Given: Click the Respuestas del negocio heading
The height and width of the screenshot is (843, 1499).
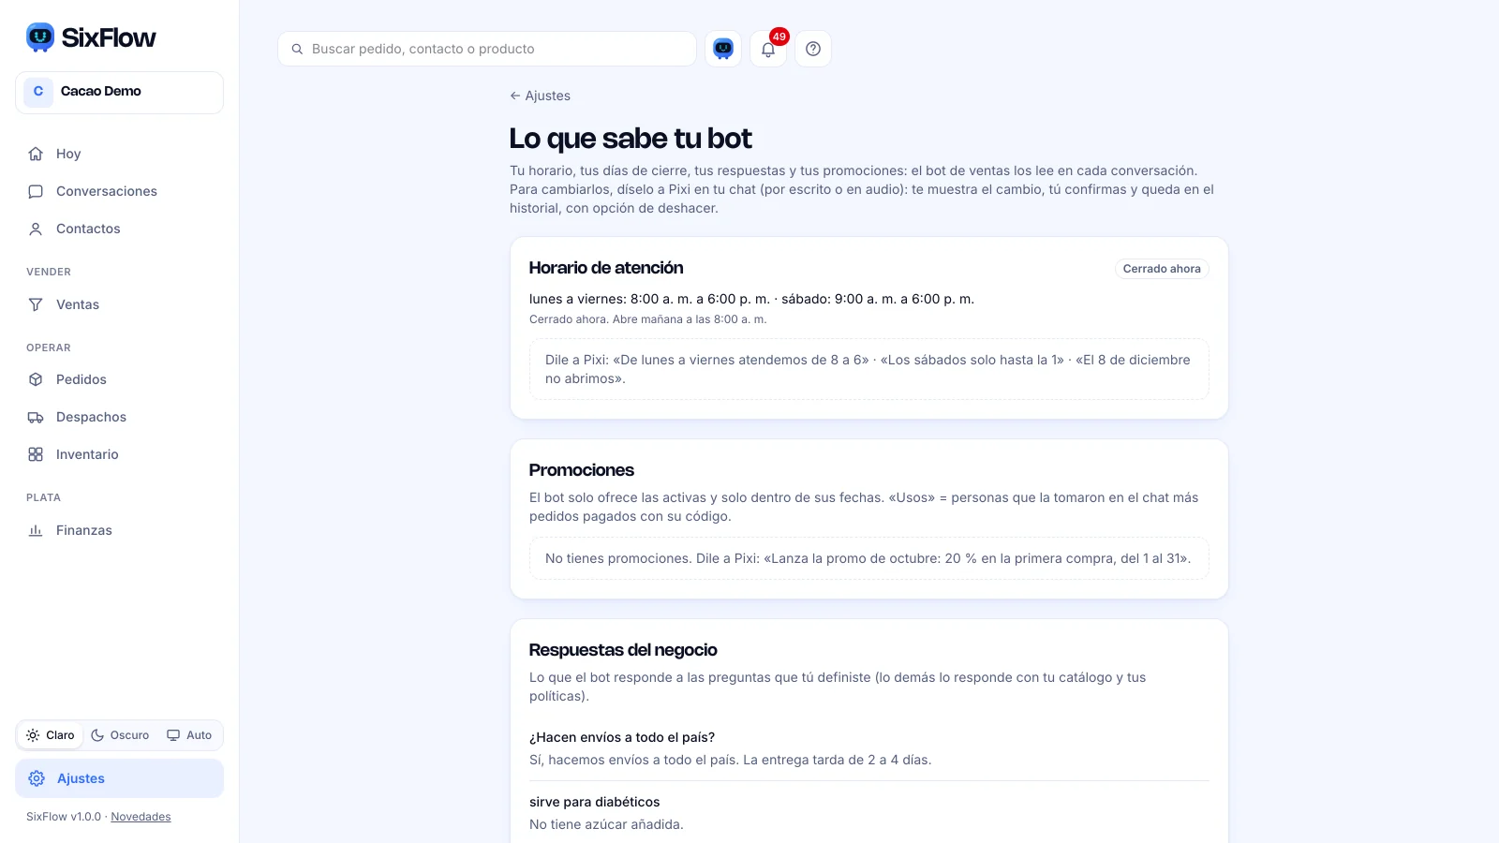Looking at the screenshot, I should [623, 650].
